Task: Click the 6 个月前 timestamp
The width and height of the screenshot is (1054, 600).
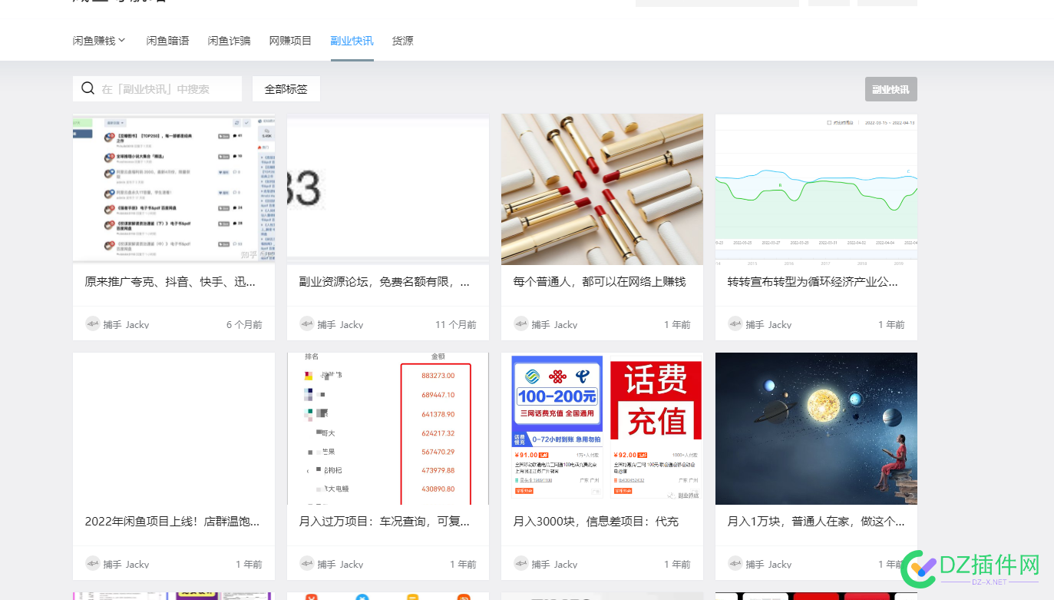Action: (x=244, y=325)
